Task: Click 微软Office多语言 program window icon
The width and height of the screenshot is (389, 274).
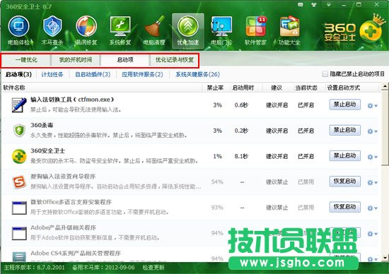Action: 19,208
